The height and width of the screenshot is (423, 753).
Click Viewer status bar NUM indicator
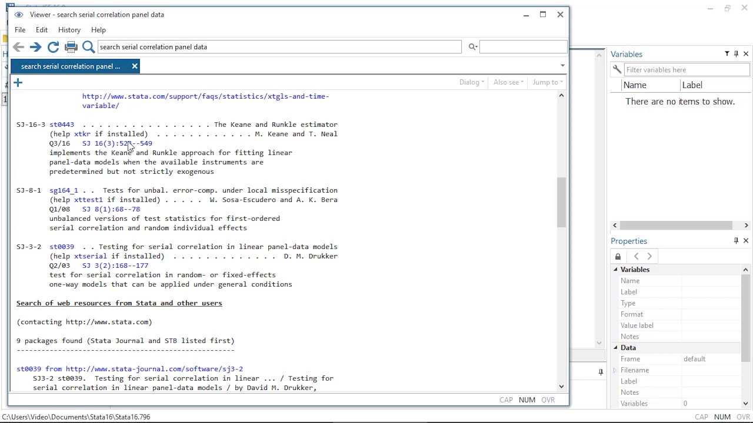coord(527,400)
